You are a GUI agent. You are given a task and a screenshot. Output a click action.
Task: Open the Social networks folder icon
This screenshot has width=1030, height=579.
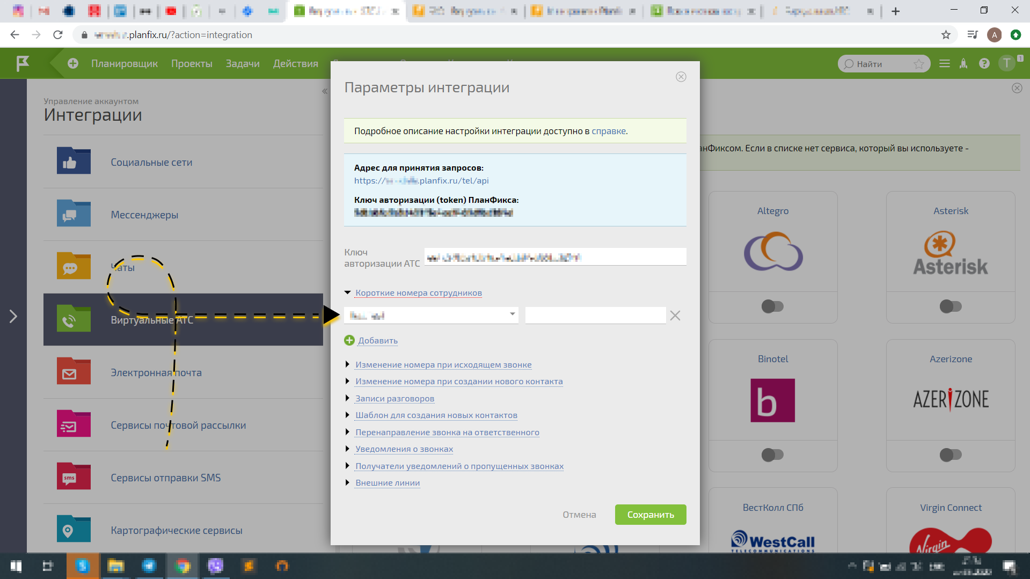[x=74, y=161]
